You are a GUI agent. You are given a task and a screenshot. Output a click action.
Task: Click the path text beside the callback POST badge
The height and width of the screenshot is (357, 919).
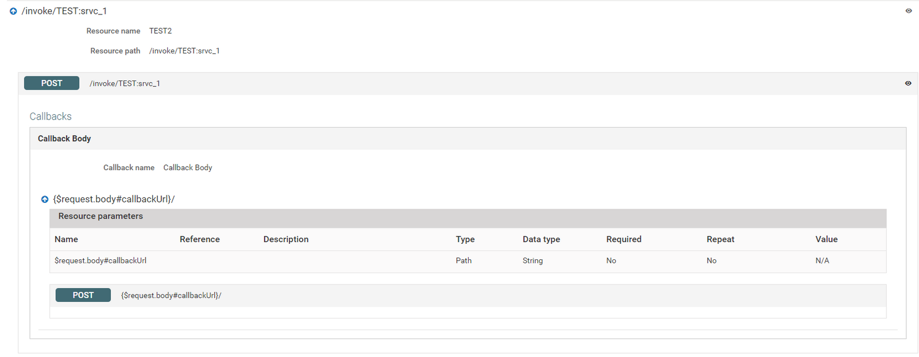pyautogui.click(x=171, y=295)
